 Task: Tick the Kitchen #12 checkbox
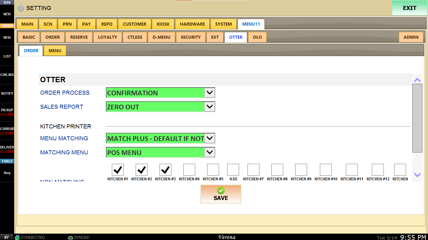378,170
